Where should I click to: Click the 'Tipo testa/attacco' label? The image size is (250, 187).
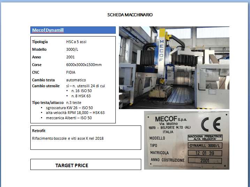click(x=48, y=103)
